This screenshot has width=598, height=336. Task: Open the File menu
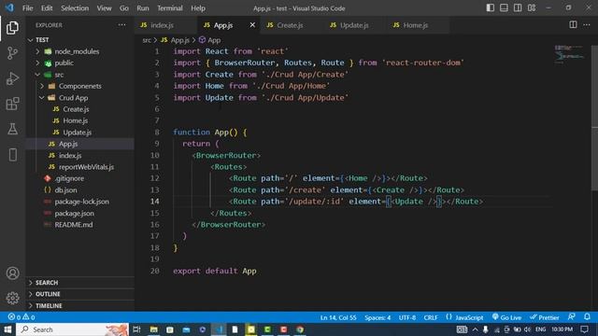[x=27, y=8]
